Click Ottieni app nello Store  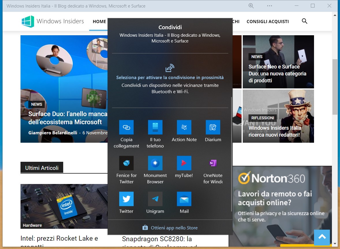[170, 228]
